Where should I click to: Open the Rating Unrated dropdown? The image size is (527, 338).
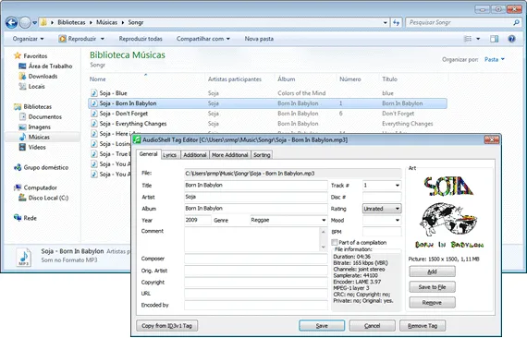pyautogui.click(x=398, y=209)
